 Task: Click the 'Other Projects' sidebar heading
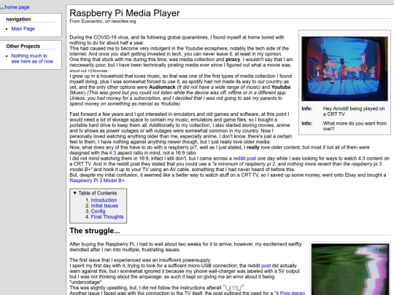pyautogui.click(x=23, y=46)
